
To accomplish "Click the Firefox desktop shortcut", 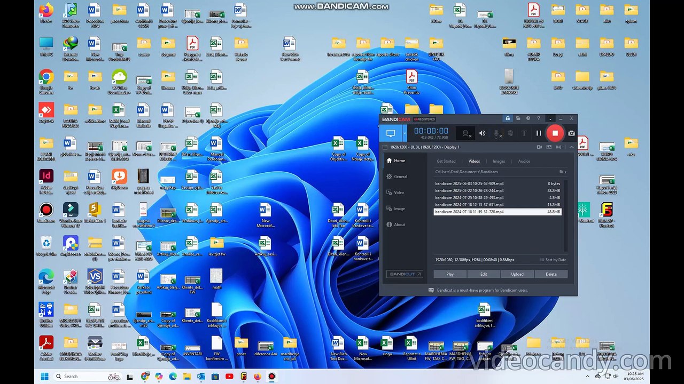I will (x=46, y=13).
